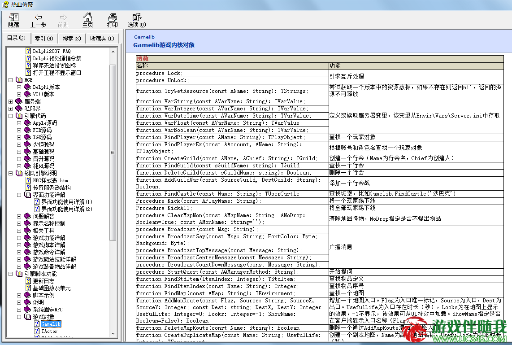
Task: Select 界面功能使用详解(1) topic
Action: tap(67, 202)
